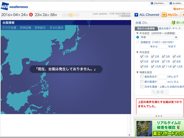This screenshot has width=184, height=138.
Task: Uncheck the 1月 checkbox
Action: (x=142, y=57)
